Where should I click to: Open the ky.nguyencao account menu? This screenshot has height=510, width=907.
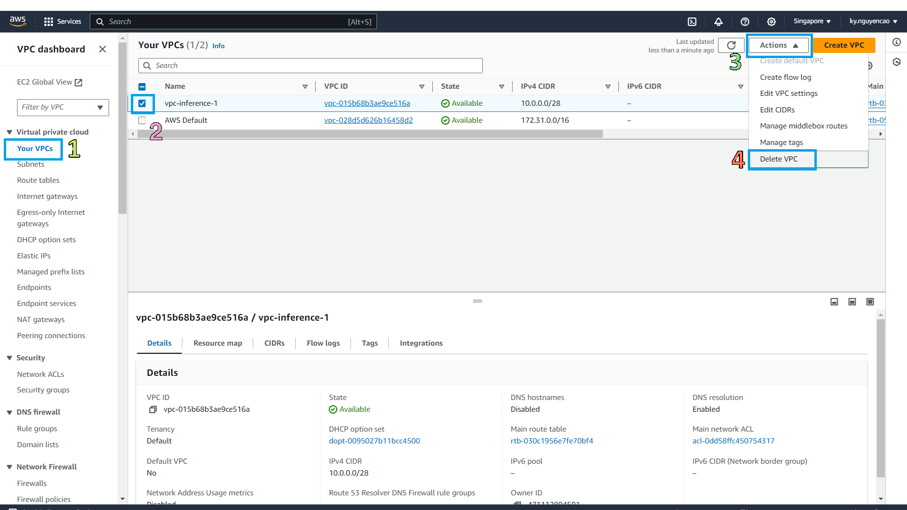pos(873,21)
